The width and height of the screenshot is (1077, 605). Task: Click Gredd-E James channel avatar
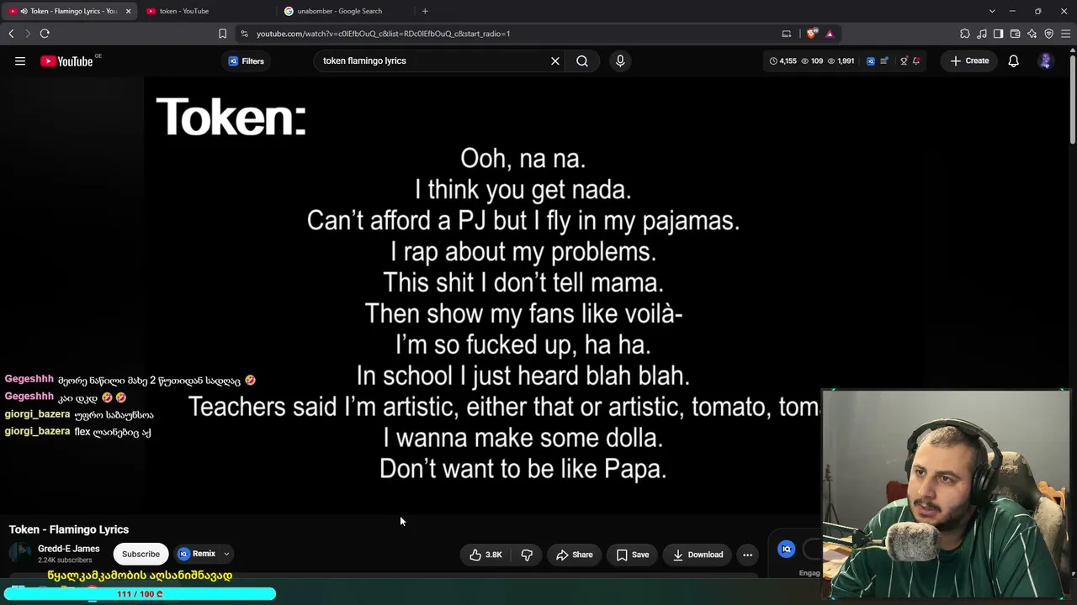point(20,553)
